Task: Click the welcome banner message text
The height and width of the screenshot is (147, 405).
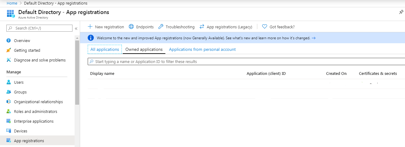Action: click(x=203, y=38)
